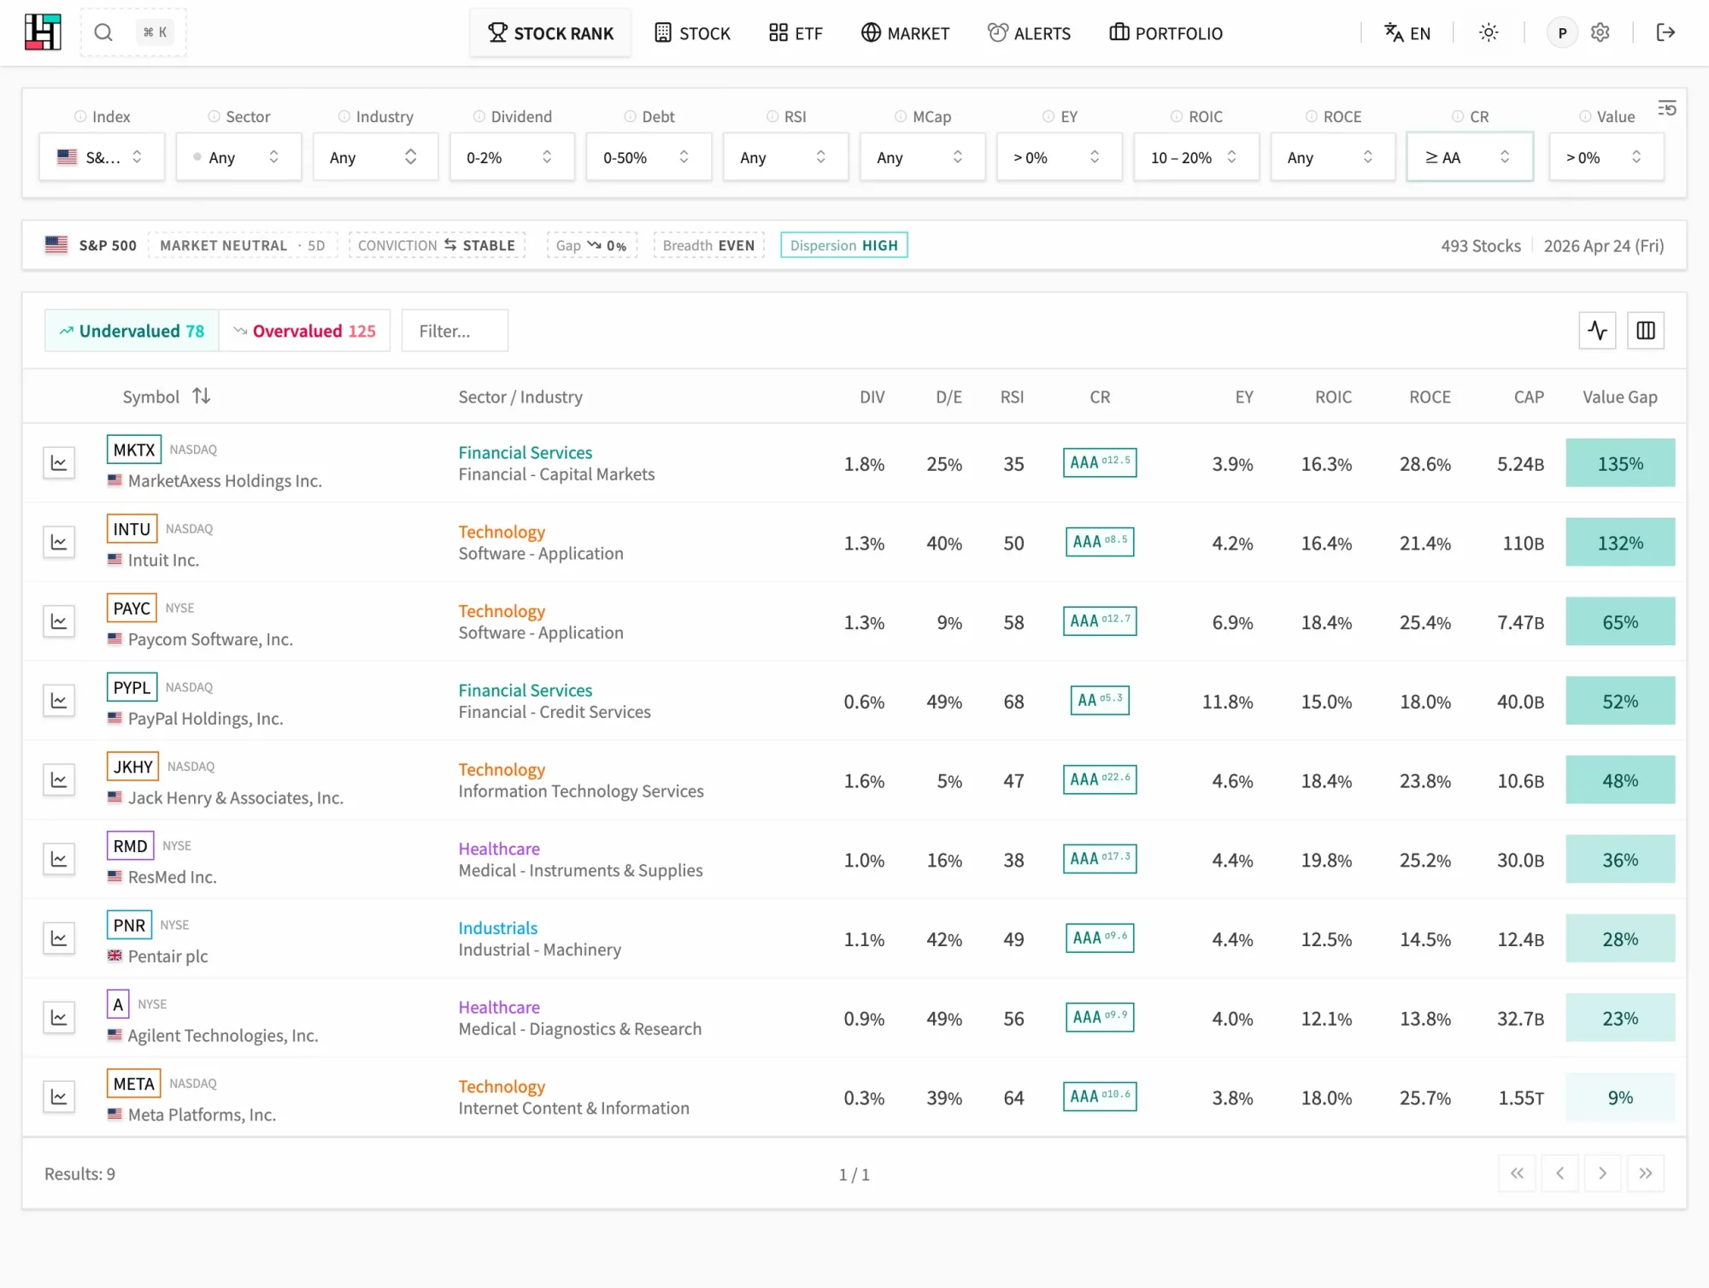The image size is (1709, 1288).
Task: Click the Dispersion HIGH badge
Action: tap(844, 245)
